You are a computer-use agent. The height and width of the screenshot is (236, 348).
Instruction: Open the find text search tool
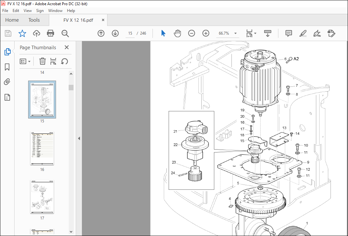pos(65,34)
